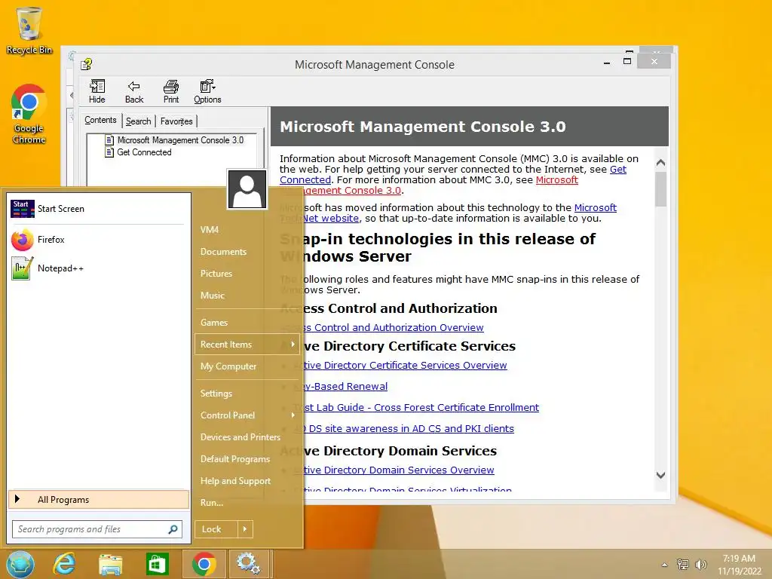Open VM4 user folder in Start menu
772x579 pixels.
(210, 229)
